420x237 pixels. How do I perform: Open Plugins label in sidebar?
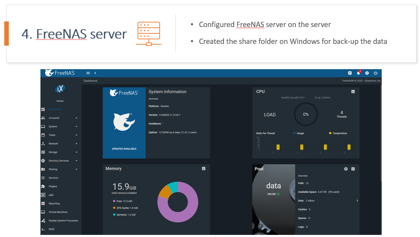53,186
